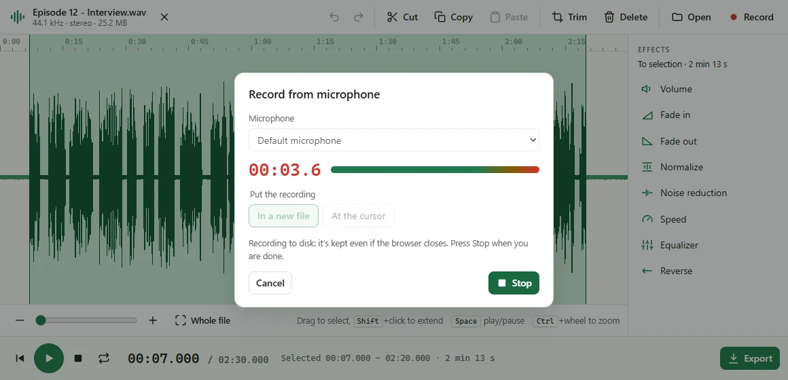Click the 02:30.000 total duration text
Image resolution: width=788 pixels, height=380 pixels.
click(243, 360)
